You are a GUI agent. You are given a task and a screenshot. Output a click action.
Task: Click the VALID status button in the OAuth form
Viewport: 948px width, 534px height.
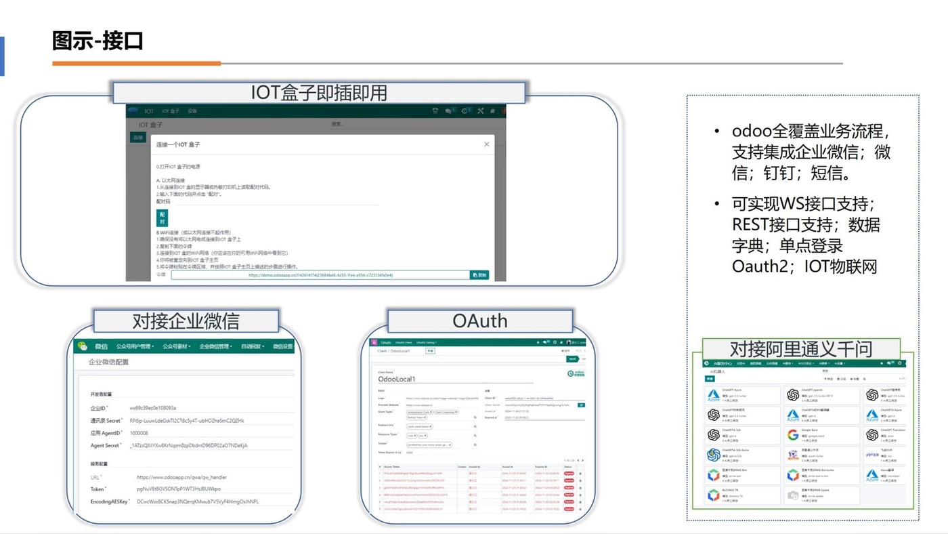(x=572, y=359)
